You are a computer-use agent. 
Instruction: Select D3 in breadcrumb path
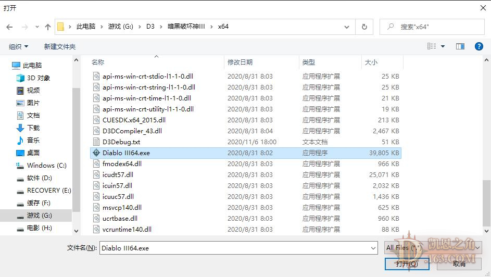pos(150,27)
